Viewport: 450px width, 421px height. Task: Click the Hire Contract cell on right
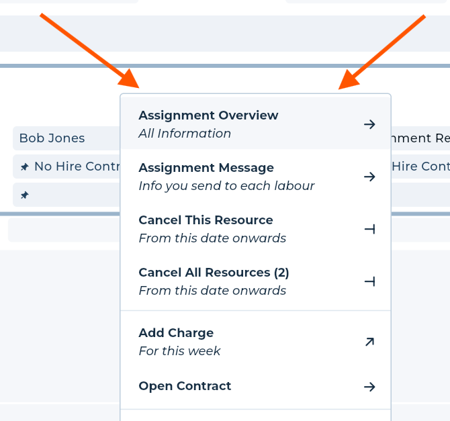420,167
